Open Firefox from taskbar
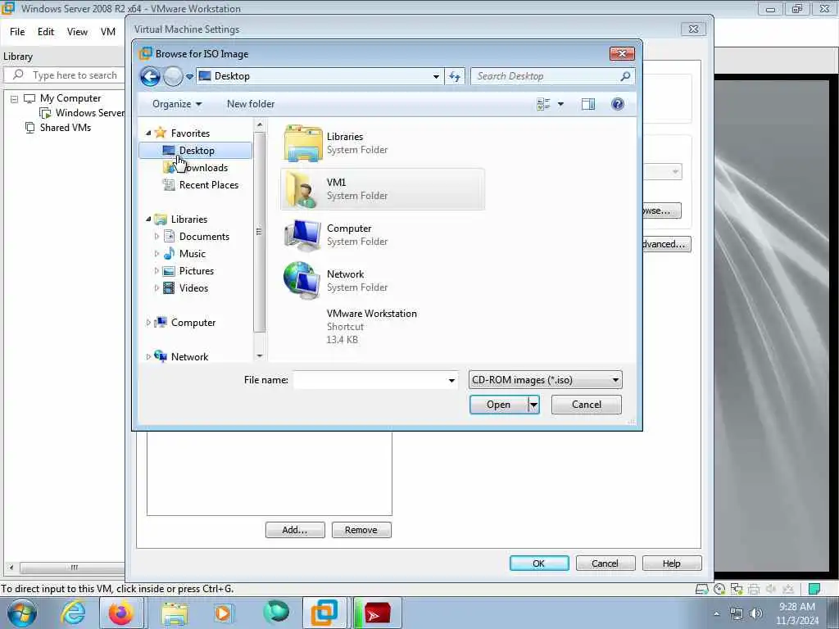This screenshot has width=839, height=629. tap(121, 613)
